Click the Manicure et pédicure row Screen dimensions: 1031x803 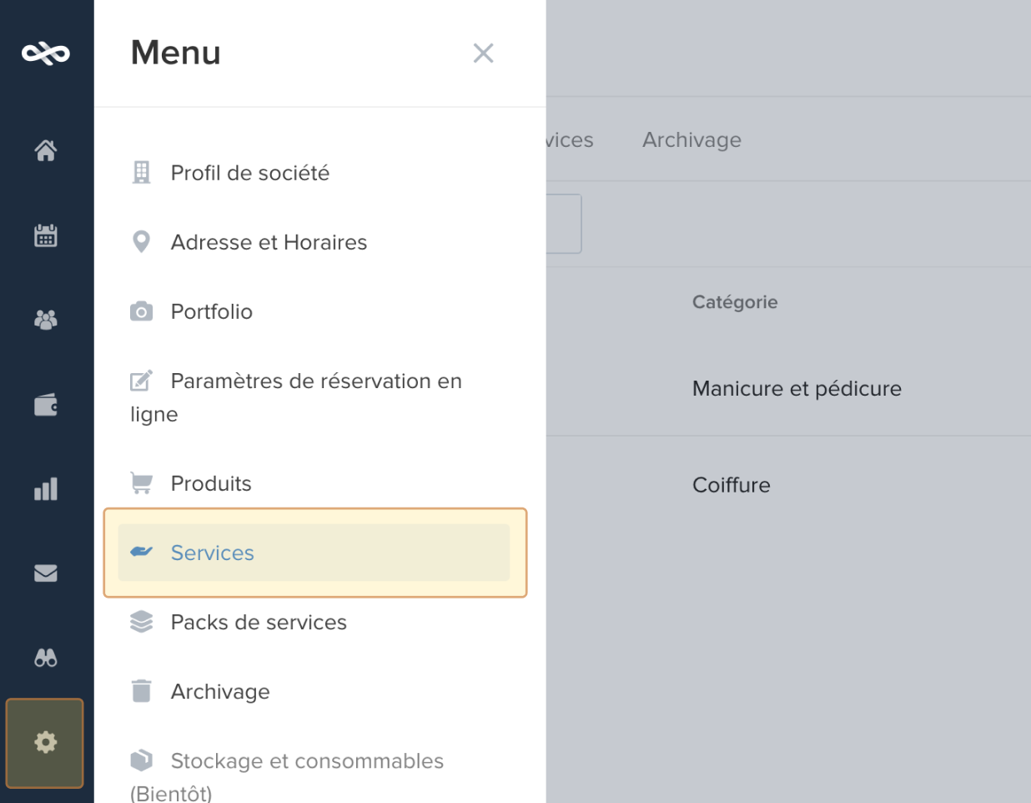coord(797,388)
